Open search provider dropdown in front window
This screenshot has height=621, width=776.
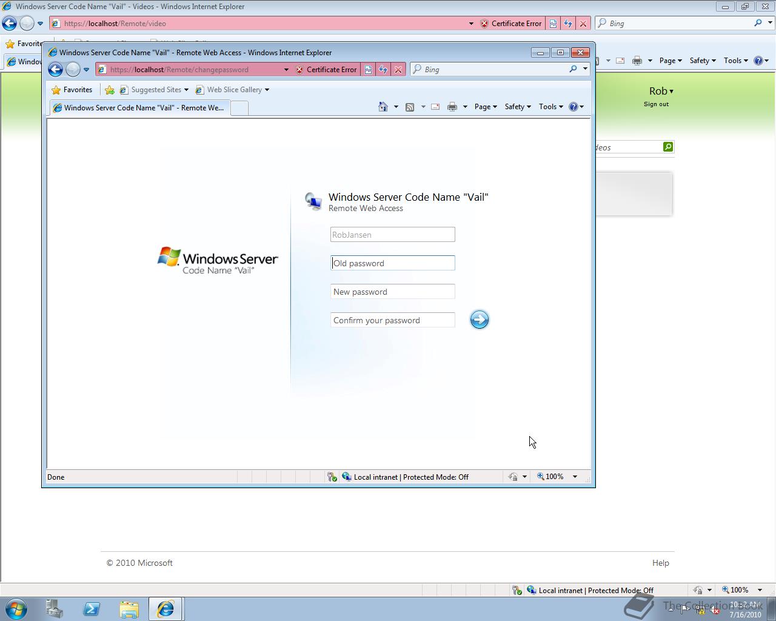585,69
